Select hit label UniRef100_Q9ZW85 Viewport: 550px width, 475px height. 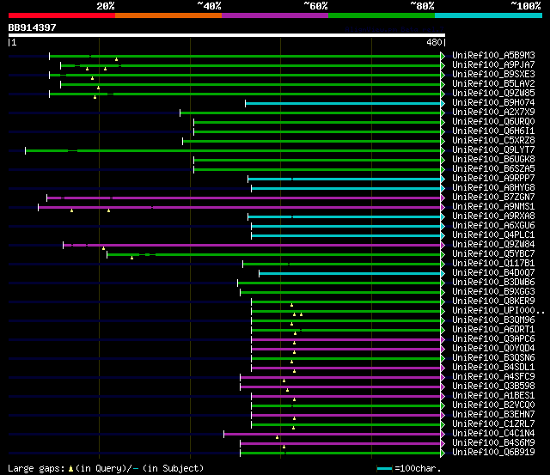pos(493,94)
